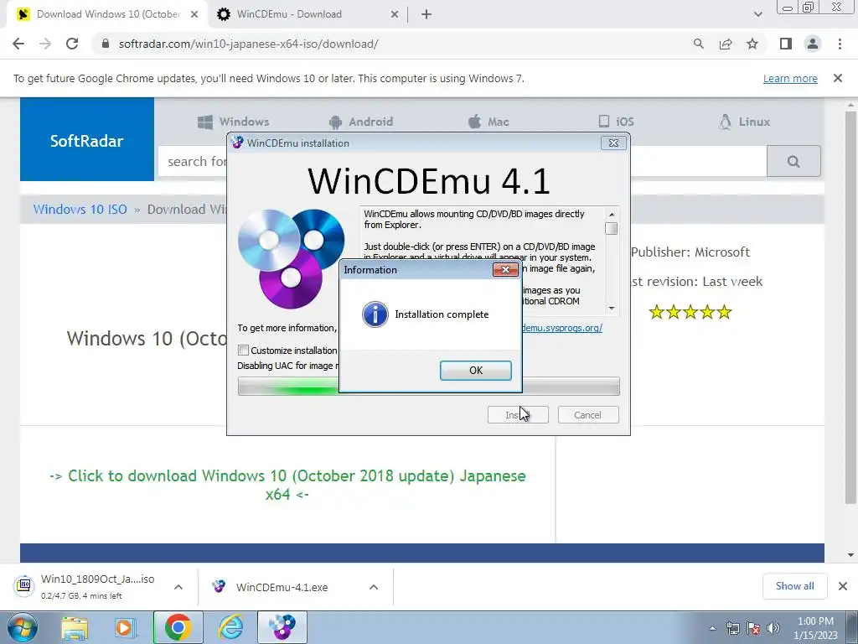Close the Information dialog with red X
The image size is (858, 644).
[505, 269]
